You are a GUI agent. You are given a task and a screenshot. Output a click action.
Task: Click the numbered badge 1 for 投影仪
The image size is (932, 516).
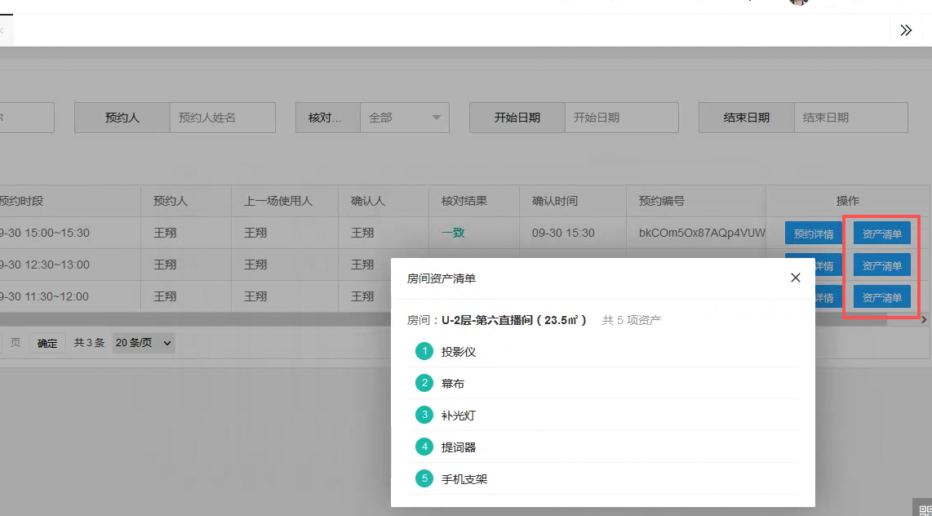click(x=424, y=351)
